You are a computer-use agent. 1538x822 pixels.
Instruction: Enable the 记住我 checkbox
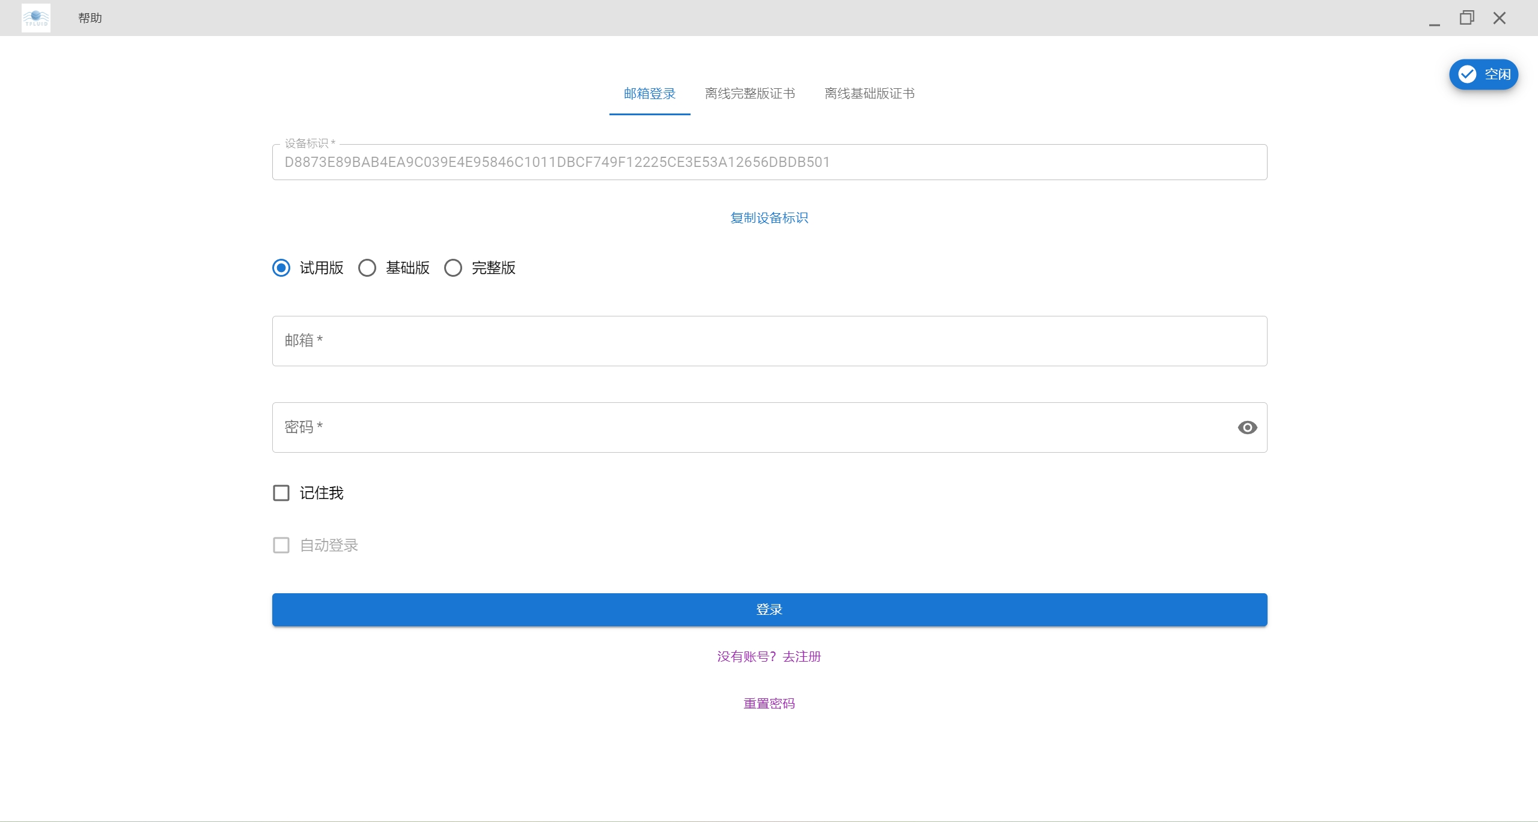pos(281,493)
